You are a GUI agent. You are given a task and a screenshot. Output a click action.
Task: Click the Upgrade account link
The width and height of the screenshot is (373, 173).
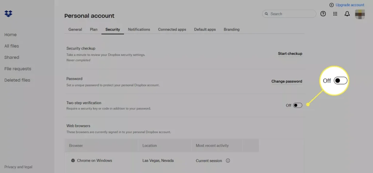(350, 5)
